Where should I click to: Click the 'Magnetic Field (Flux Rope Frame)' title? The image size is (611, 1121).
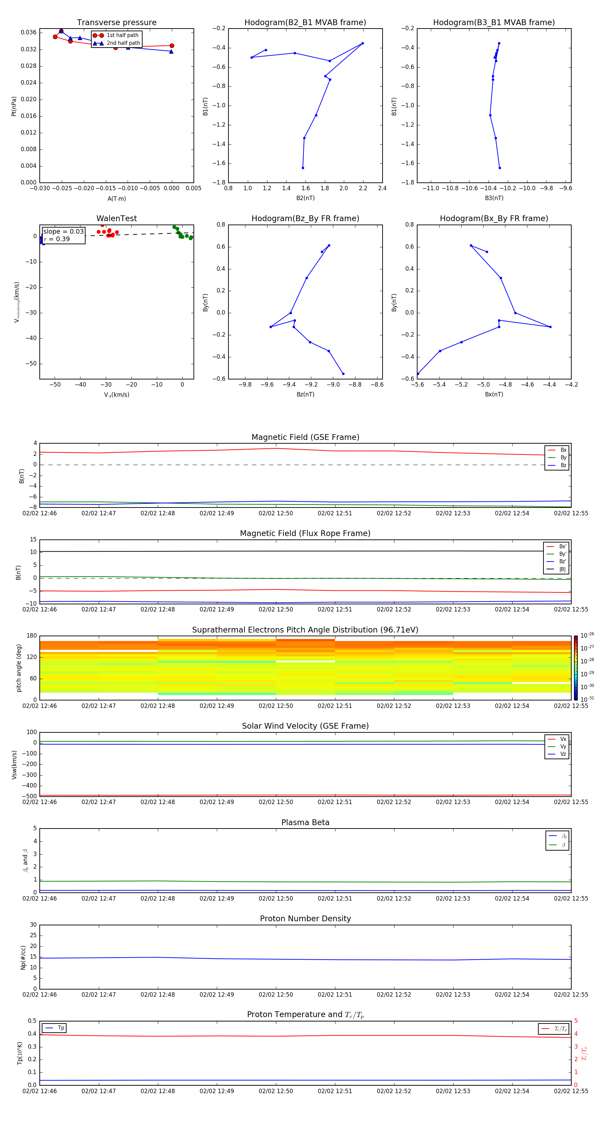tap(305, 534)
